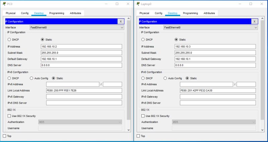Click the Username field in PC0
The height and width of the screenshot is (142, 268).
coord(80,128)
